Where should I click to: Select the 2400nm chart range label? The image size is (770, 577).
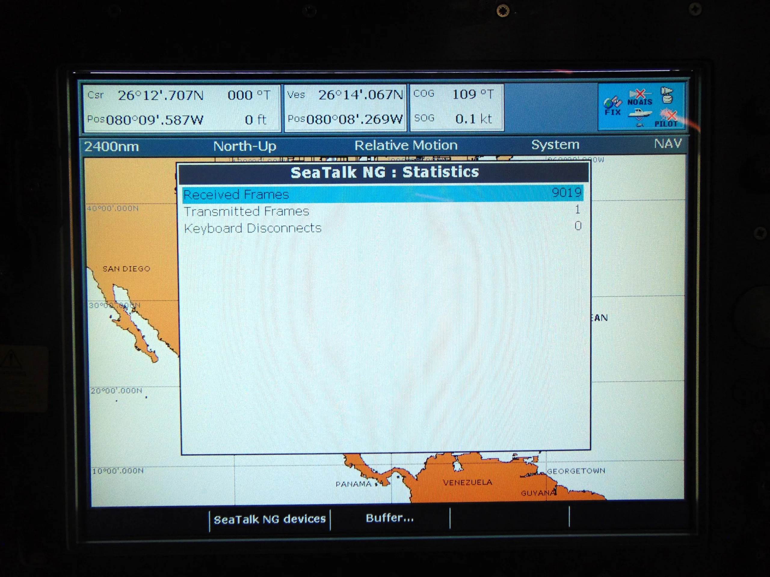click(x=112, y=146)
